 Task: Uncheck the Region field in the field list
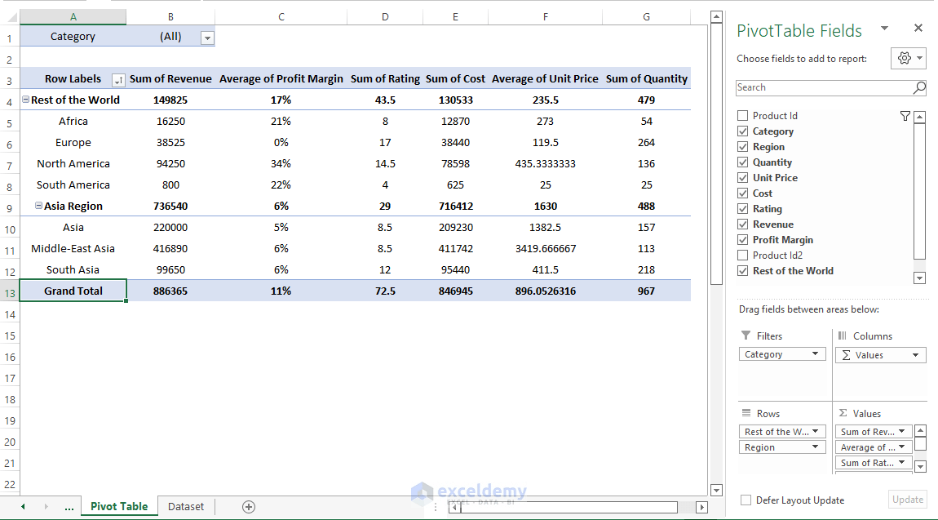(742, 146)
